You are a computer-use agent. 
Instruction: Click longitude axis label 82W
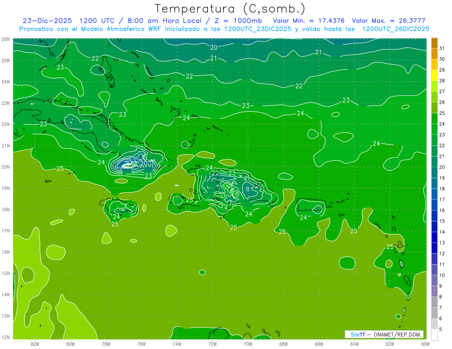pyautogui.click(x=35, y=344)
